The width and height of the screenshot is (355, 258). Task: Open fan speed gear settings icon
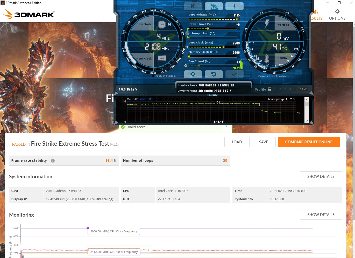coord(186,66)
